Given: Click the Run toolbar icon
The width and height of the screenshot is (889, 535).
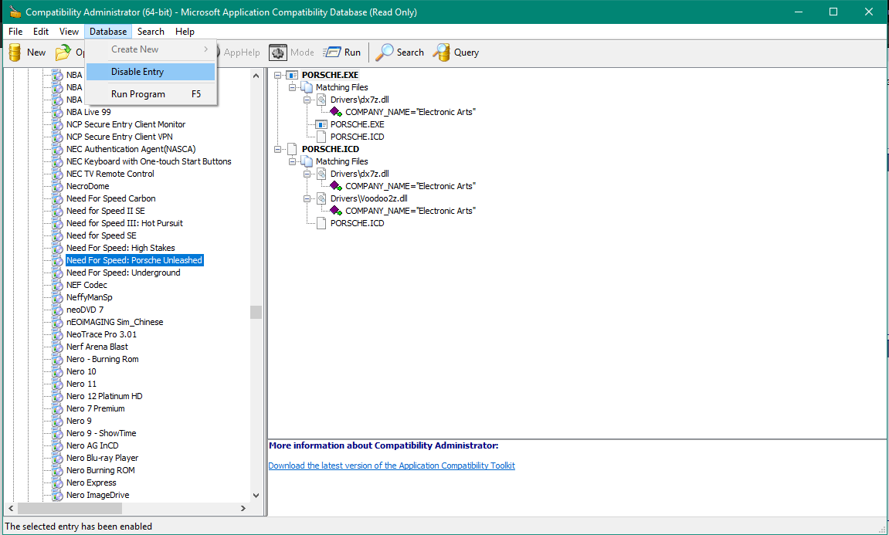Looking at the screenshot, I should pos(331,52).
